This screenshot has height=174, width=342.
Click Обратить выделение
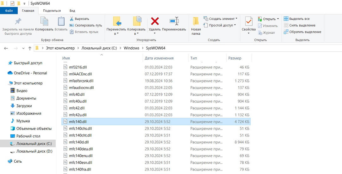click(302, 32)
